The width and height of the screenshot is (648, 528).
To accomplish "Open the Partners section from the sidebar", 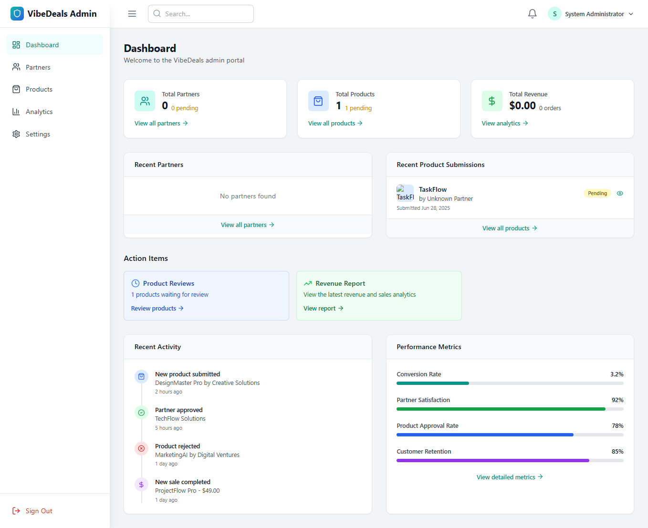I will pos(38,67).
